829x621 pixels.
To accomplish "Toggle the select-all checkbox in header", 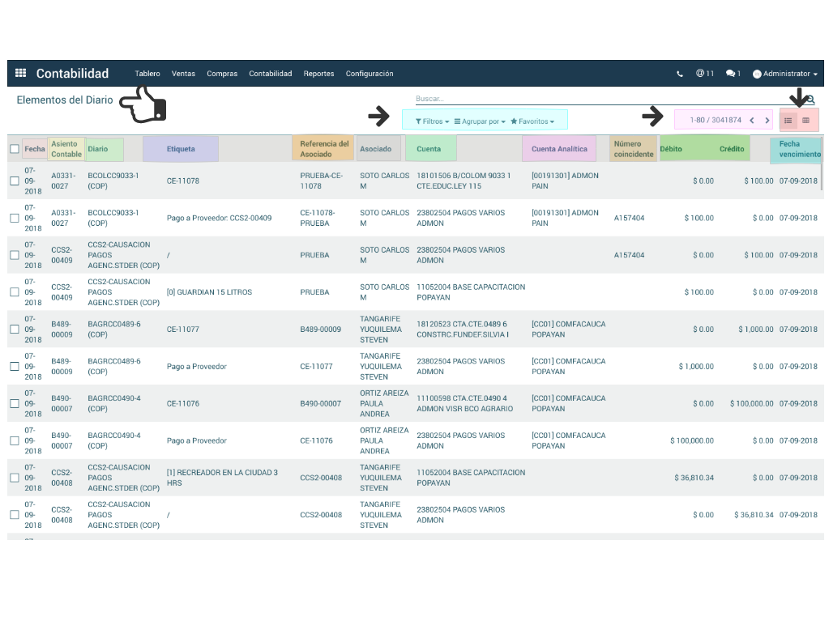I will coord(15,149).
